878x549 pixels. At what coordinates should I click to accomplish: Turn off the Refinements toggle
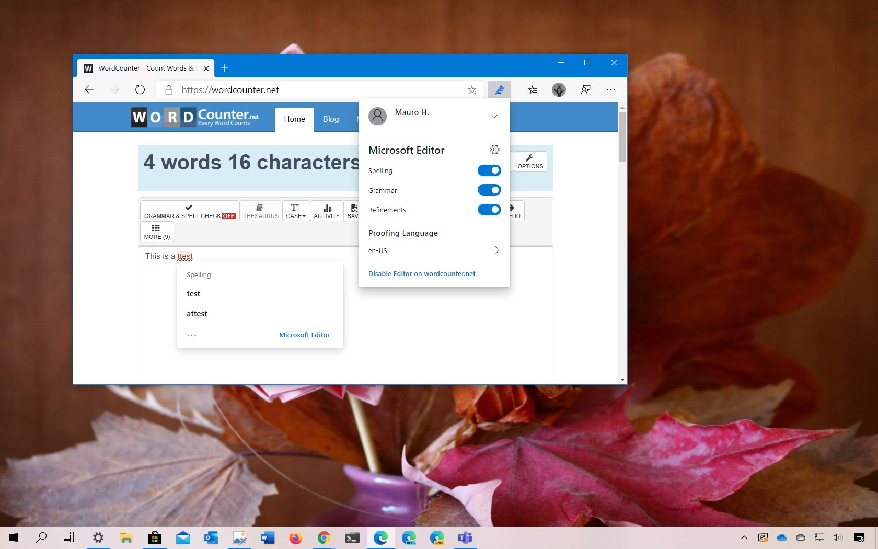point(489,210)
